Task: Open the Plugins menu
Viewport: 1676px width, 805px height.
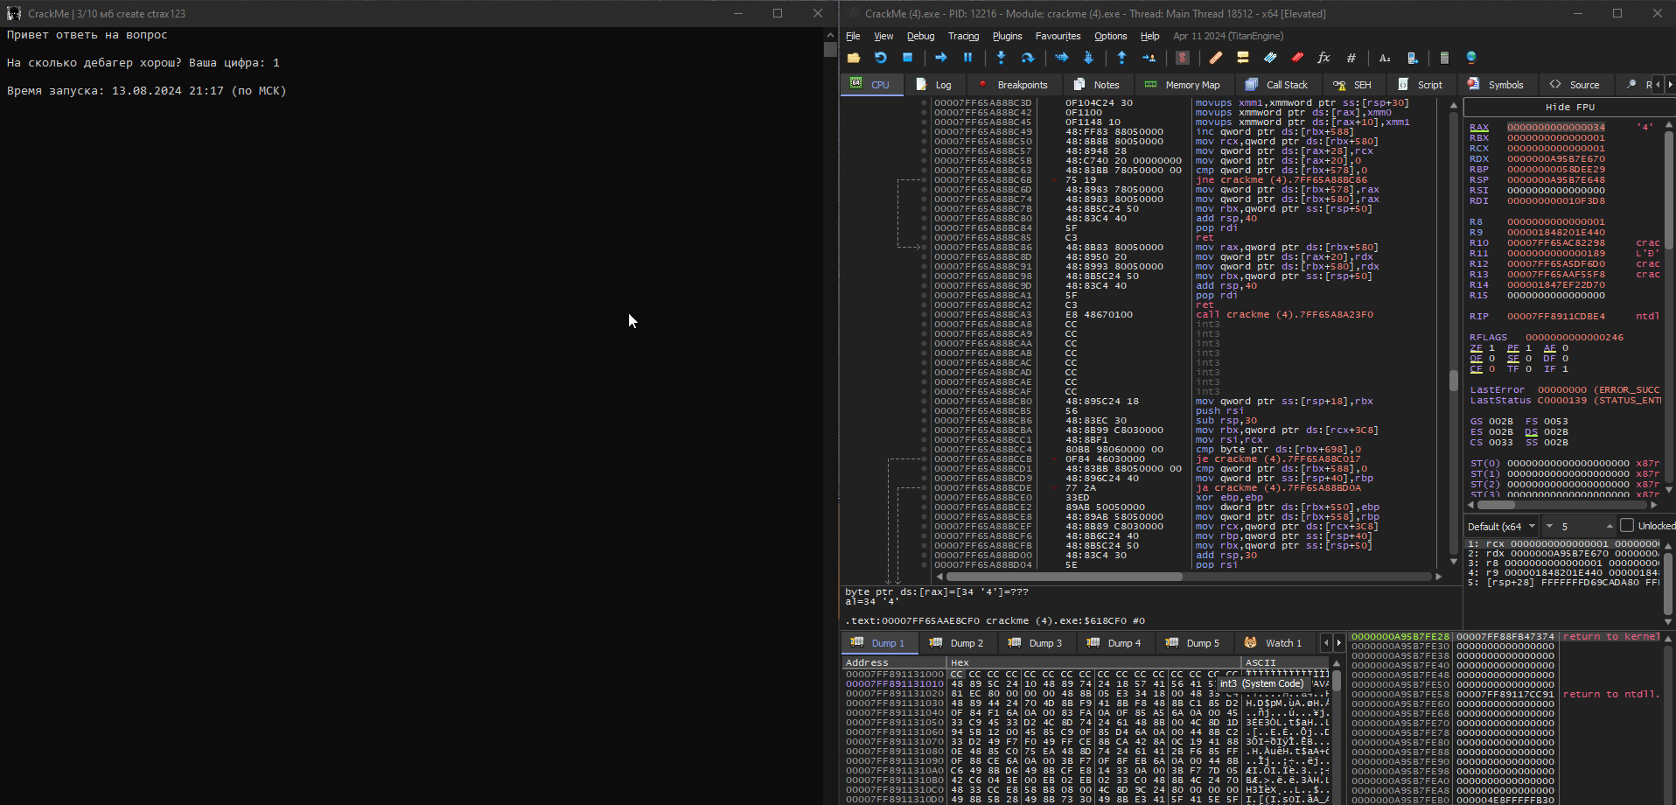Action: pos(1007,36)
